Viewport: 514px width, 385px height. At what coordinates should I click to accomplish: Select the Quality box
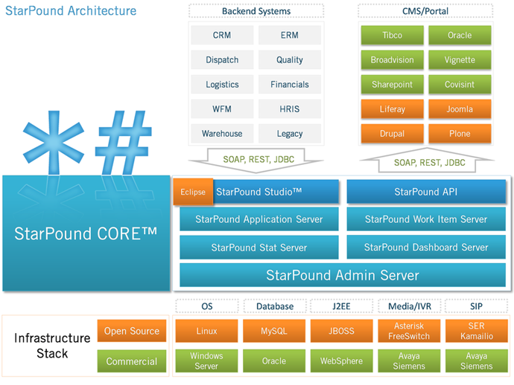[290, 60]
